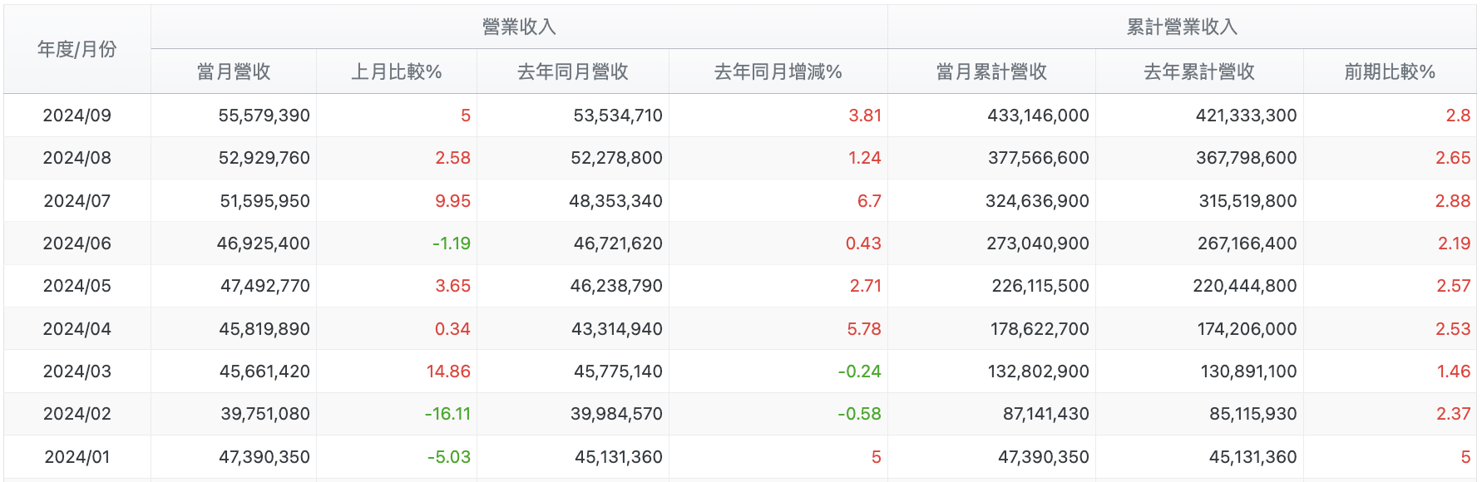
Task: Click the 14.86 month-over-month percentage
Action: (x=448, y=371)
